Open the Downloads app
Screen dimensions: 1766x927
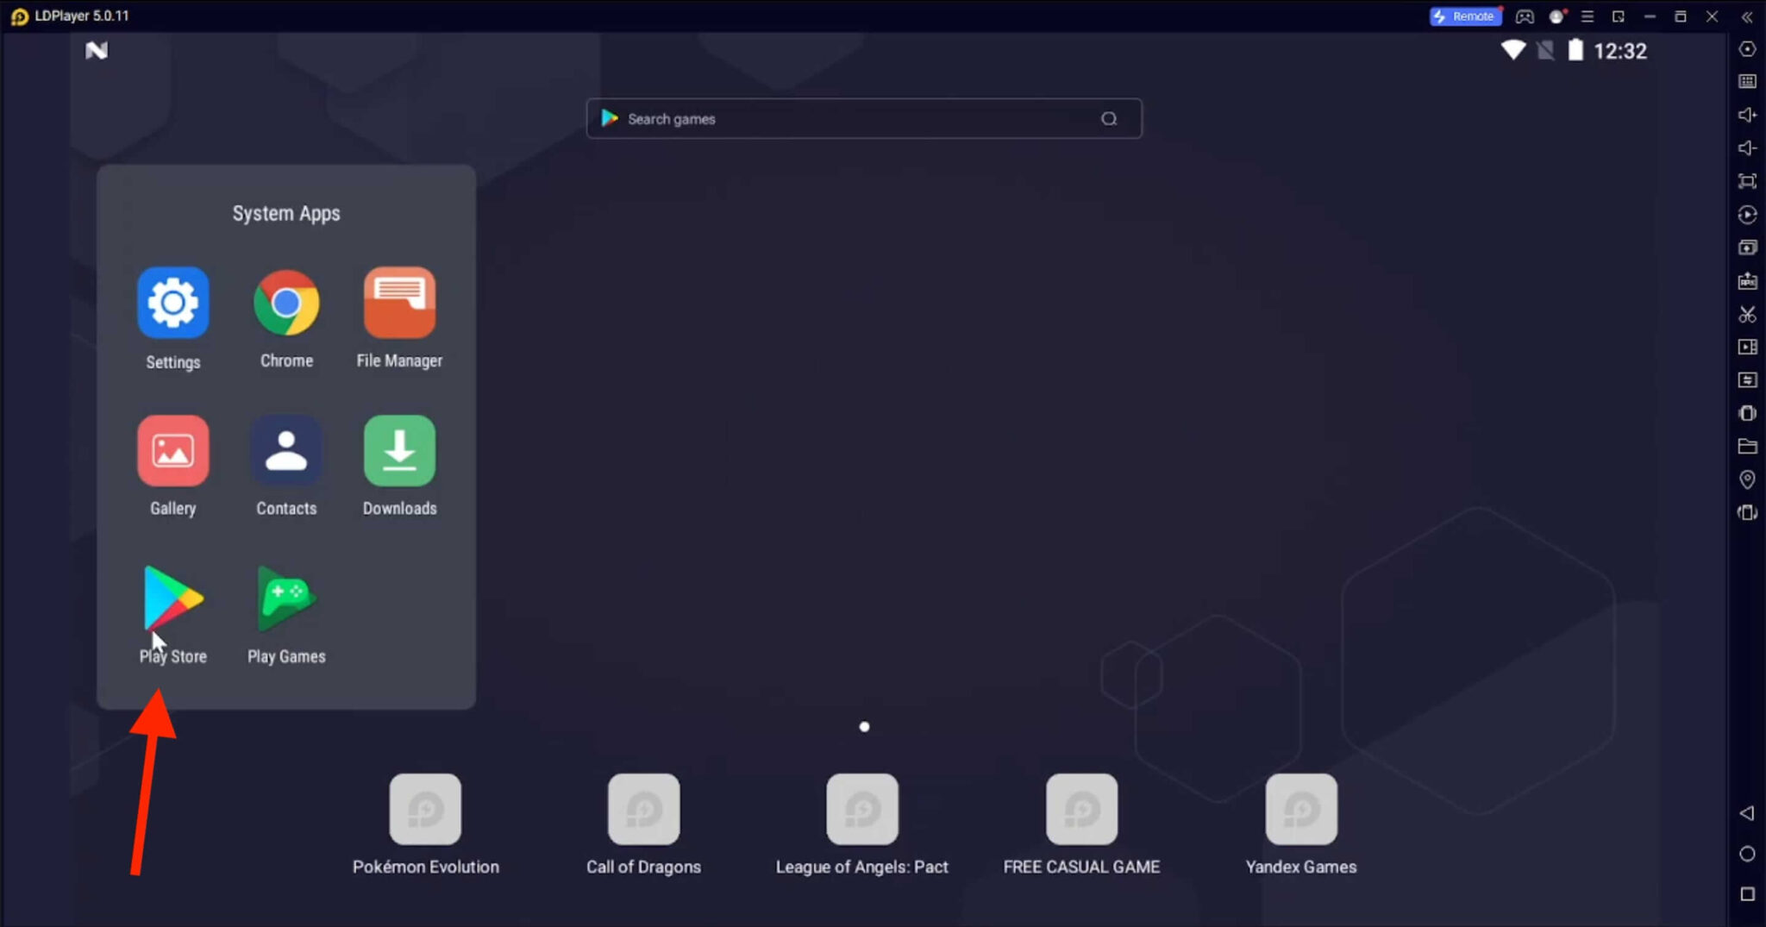tap(399, 450)
